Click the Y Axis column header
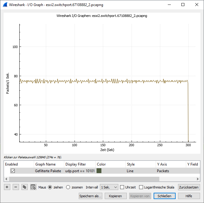Screen dimensions: 204x203 (171, 164)
